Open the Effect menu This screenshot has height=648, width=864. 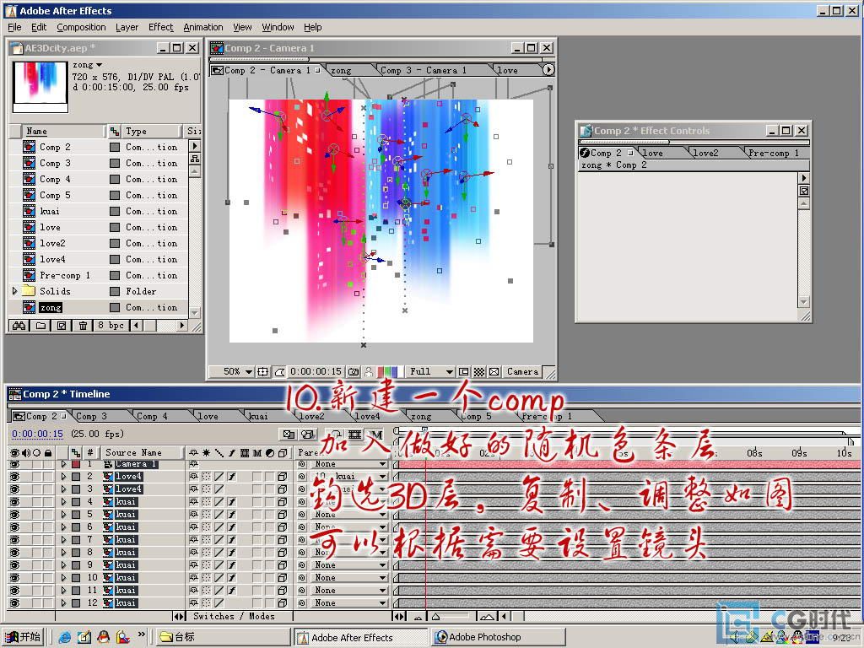click(160, 27)
